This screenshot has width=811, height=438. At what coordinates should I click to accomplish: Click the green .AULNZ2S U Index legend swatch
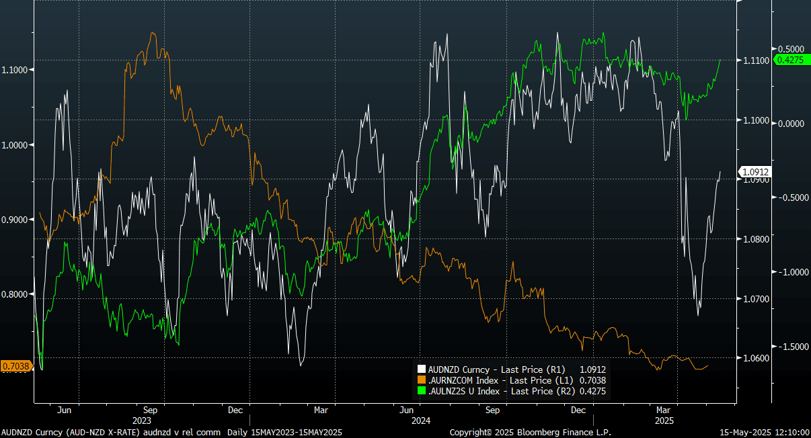click(422, 390)
